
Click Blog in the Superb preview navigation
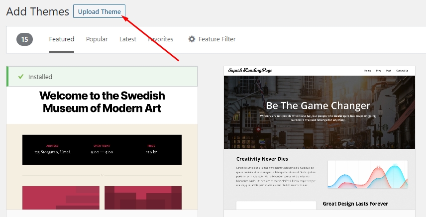coord(378,71)
